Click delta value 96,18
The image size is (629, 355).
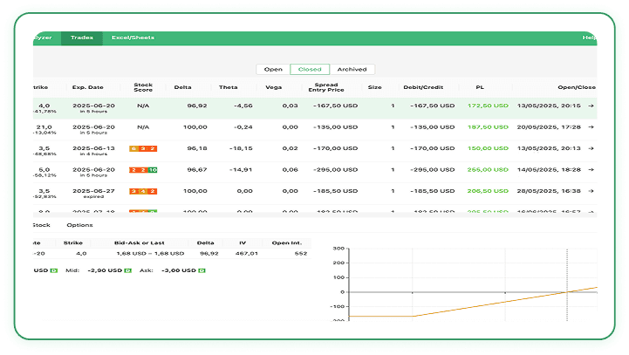tap(197, 148)
